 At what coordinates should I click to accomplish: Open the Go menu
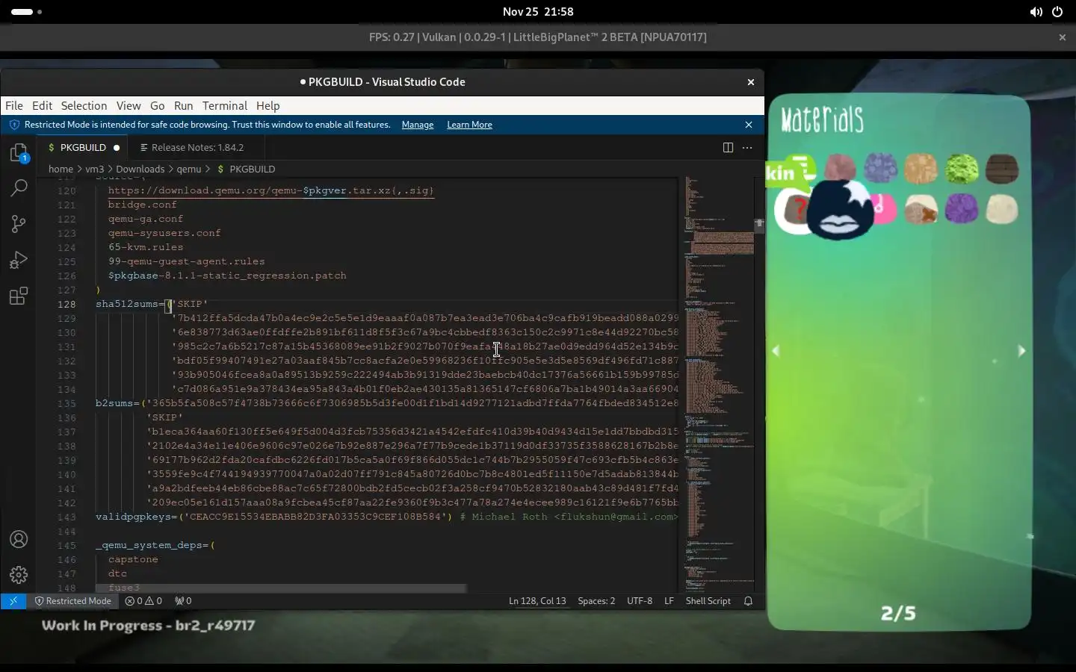click(157, 106)
